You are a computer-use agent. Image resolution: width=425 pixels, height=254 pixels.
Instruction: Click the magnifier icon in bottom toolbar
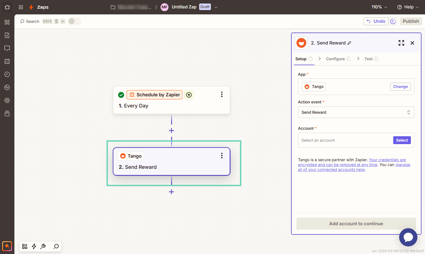pyautogui.click(x=56, y=246)
